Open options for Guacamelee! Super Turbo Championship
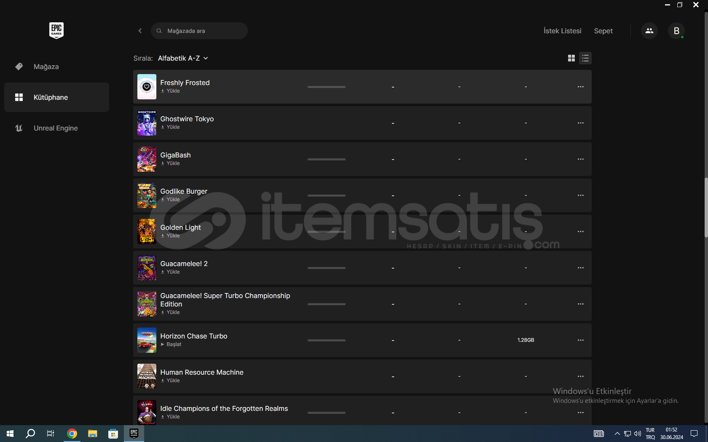This screenshot has height=442, width=708. point(581,304)
